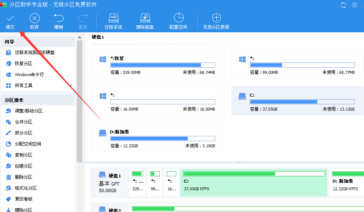Click the 重做 redo arrow
The height and width of the screenshot is (212, 364).
pos(83,18)
